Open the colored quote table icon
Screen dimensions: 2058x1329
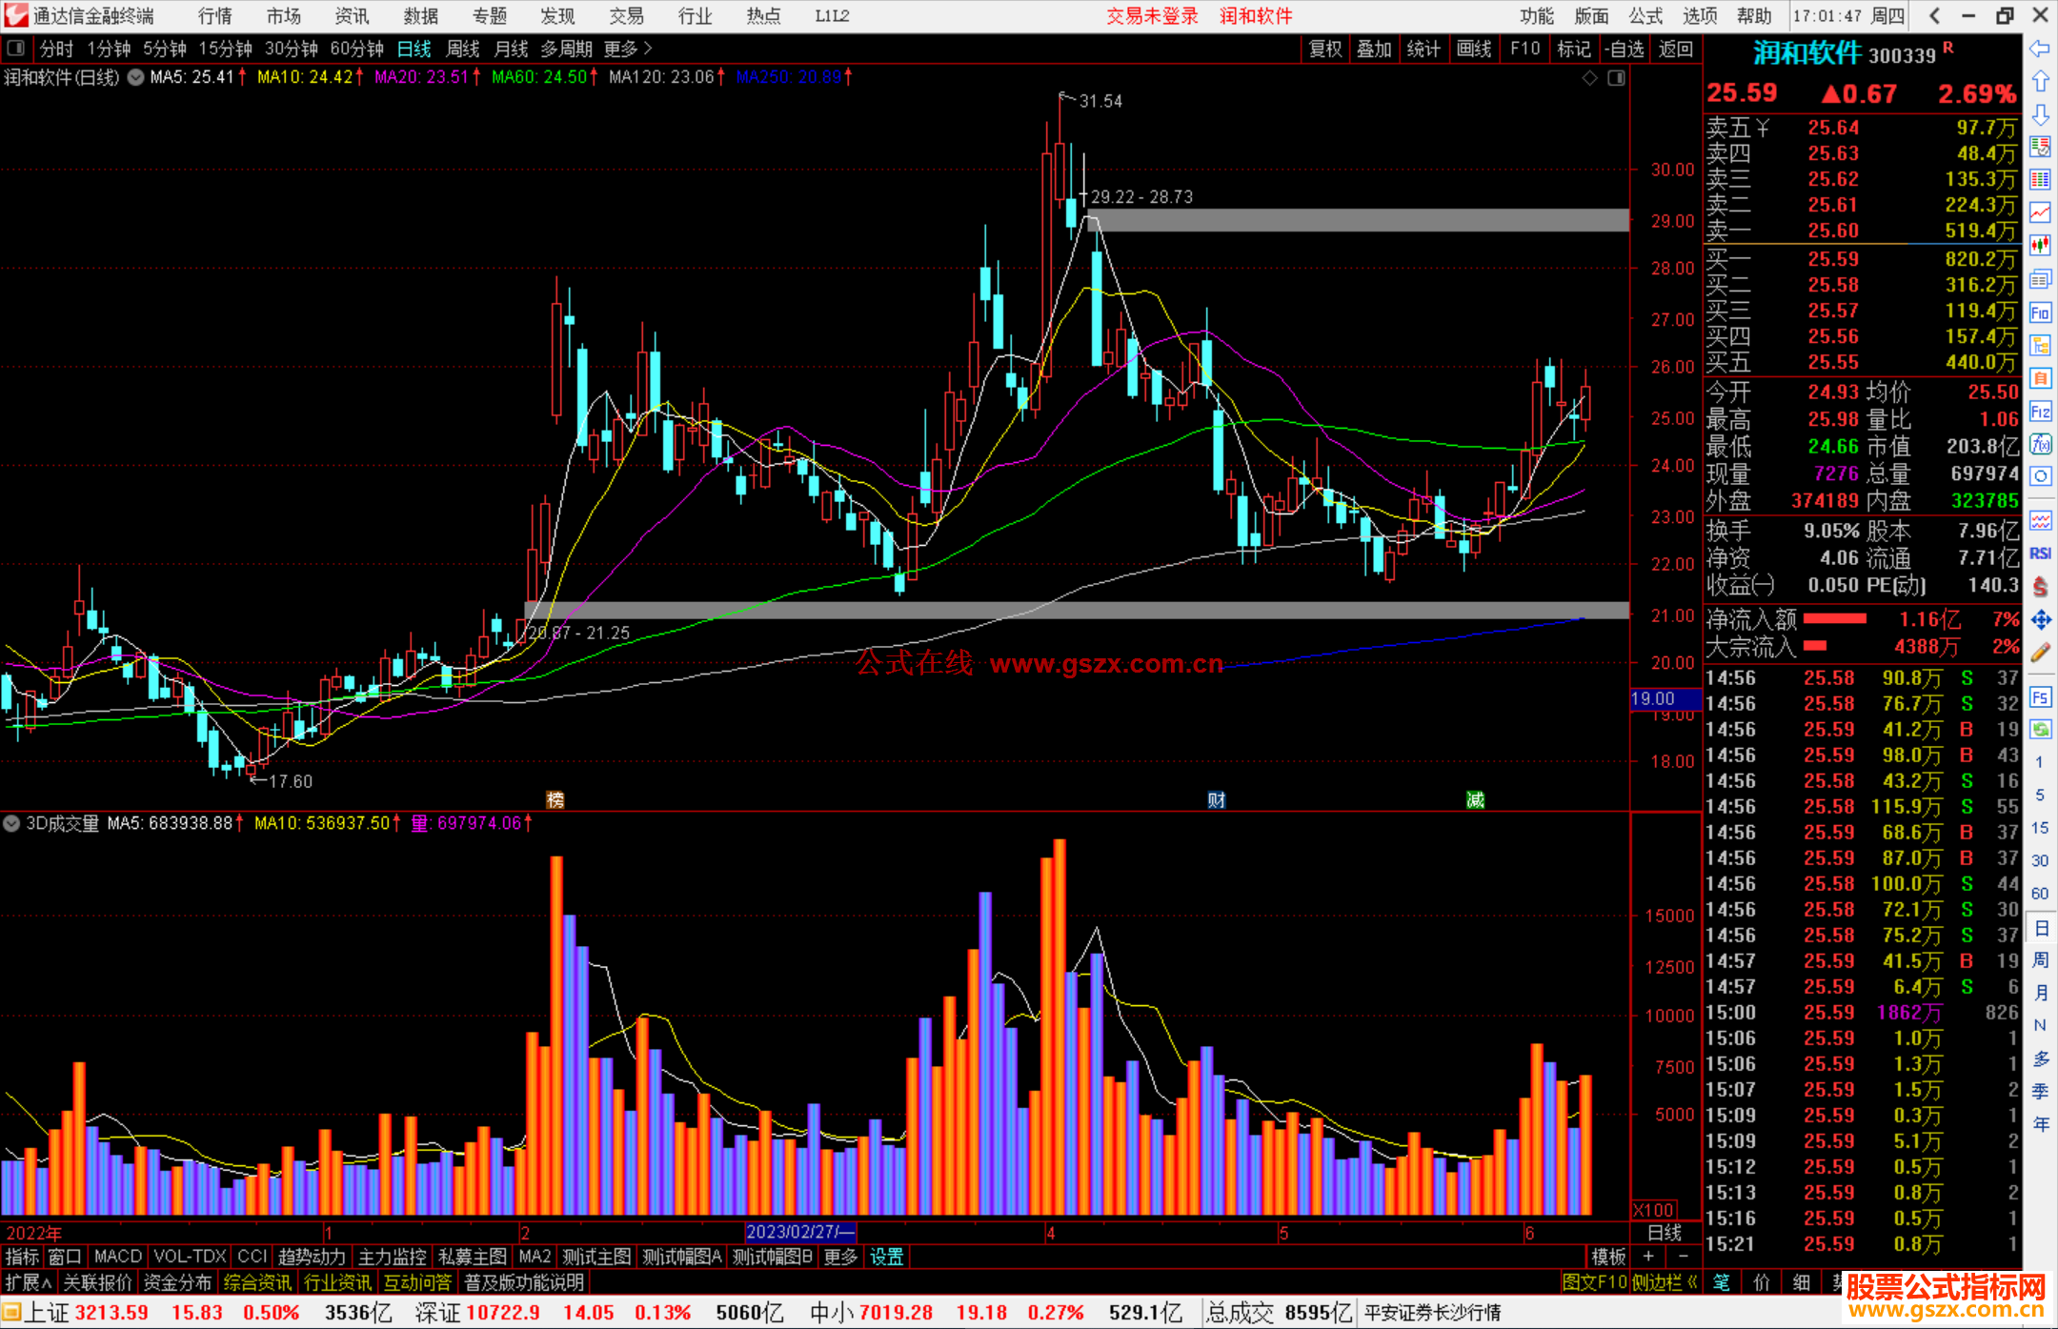pos(2040,180)
